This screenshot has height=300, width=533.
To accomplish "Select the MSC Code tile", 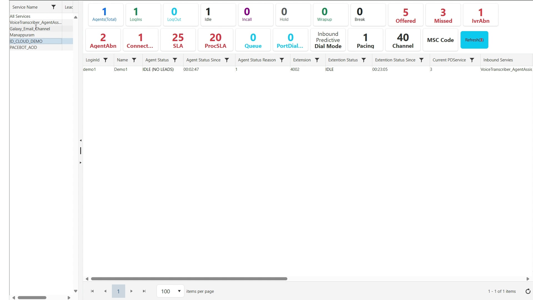I will (x=440, y=40).
